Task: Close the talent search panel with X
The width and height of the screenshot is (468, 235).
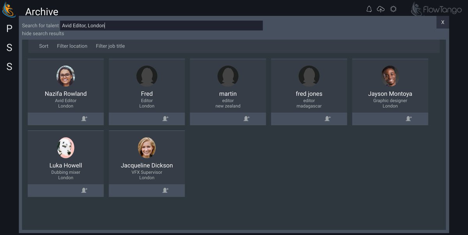Action: click(x=443, y=22)
